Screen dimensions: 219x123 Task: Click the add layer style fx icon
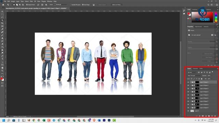coord(200,116)
